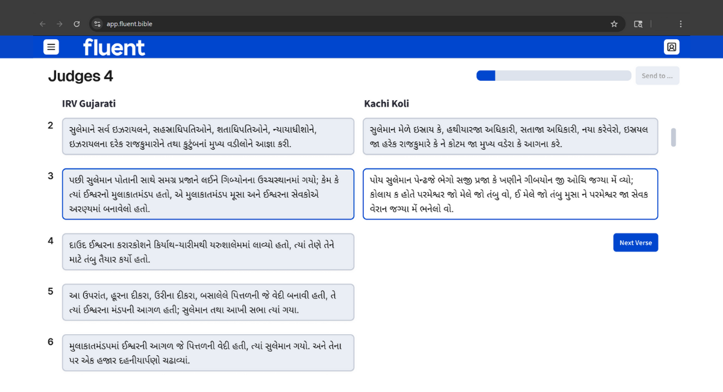The width and height of the screenshot is (723, 392).
Task: Reload the app.fluent.bible page
Action: (x=77, y=24)
